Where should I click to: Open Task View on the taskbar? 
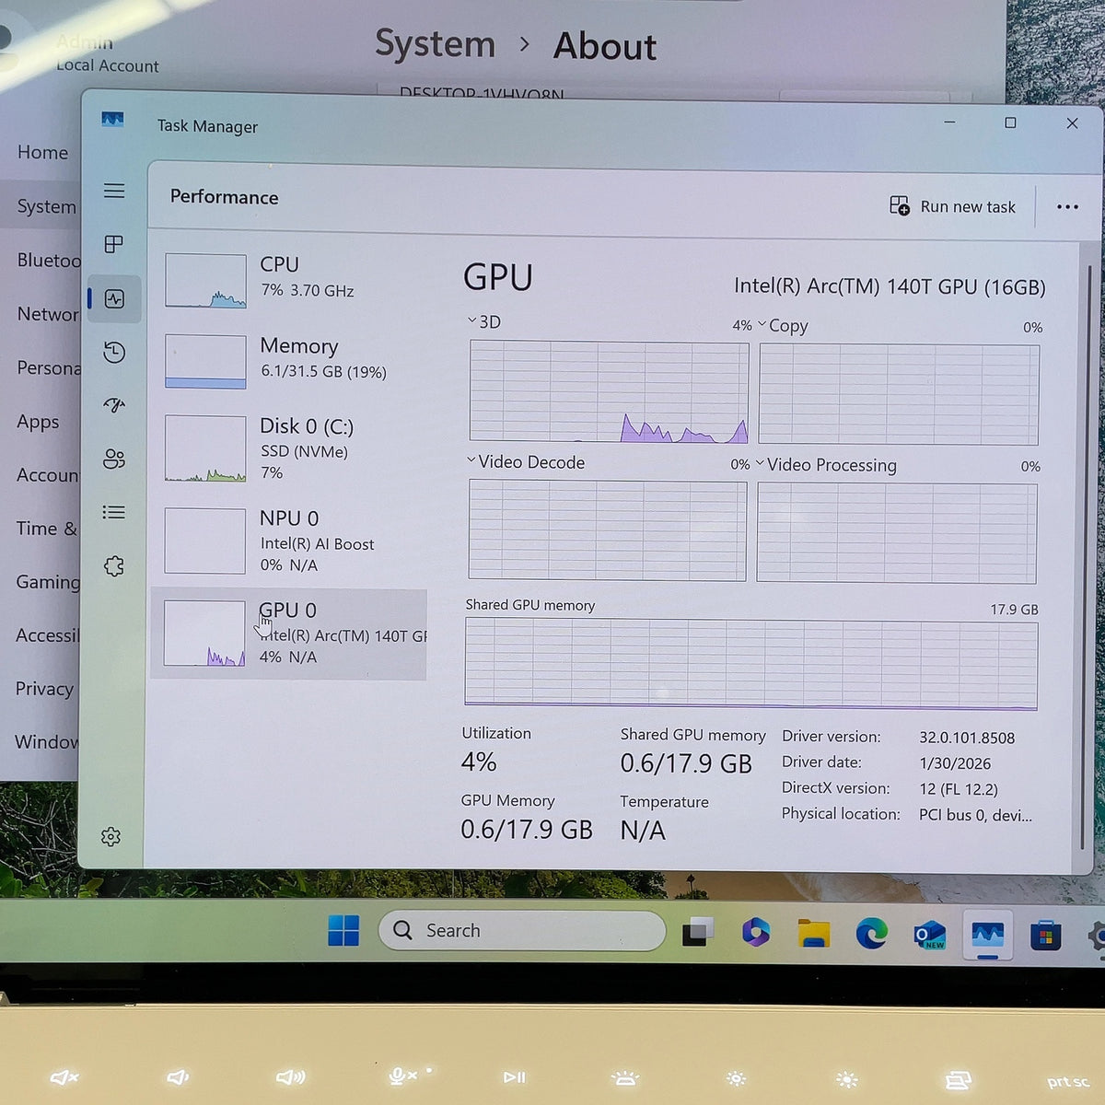tap(697, 932)
